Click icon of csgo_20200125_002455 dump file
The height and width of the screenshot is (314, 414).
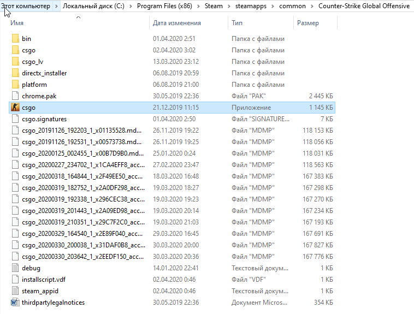(x=15, y=153)
